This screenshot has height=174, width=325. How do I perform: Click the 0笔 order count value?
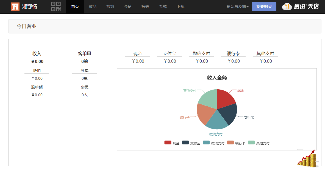pos(85,61)
